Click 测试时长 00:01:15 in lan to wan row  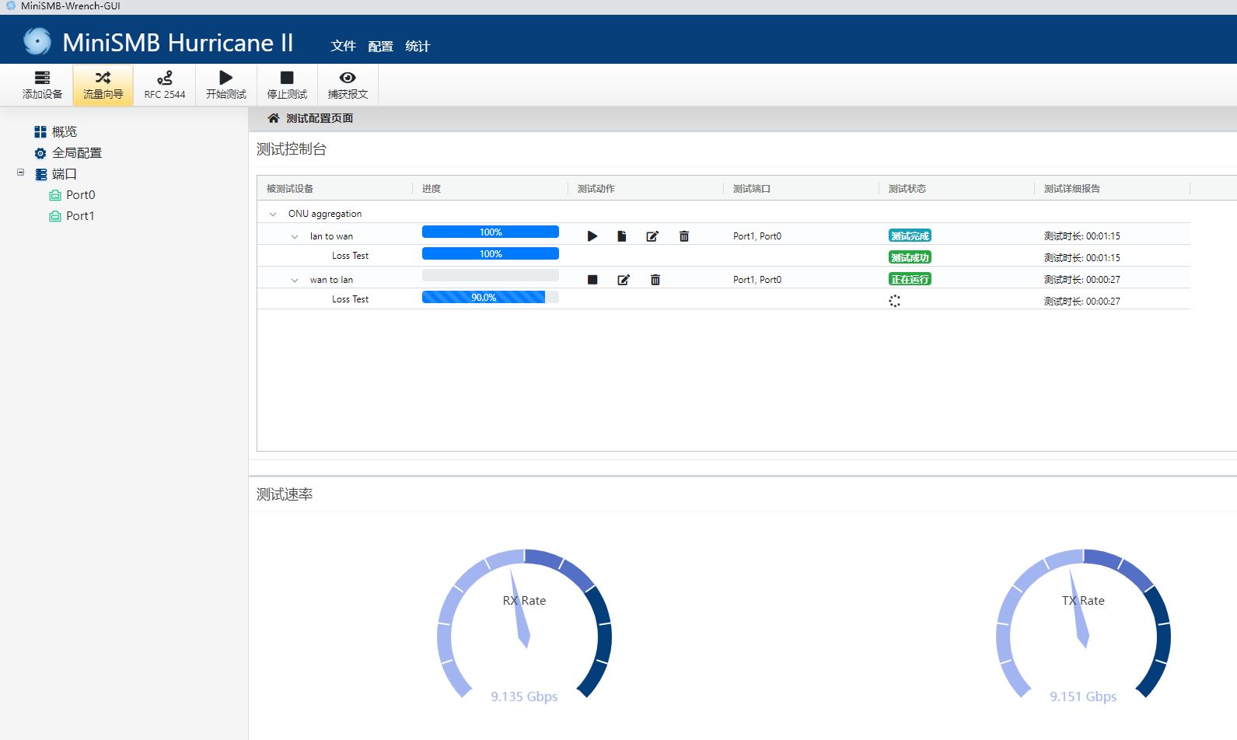[1082, 236]
